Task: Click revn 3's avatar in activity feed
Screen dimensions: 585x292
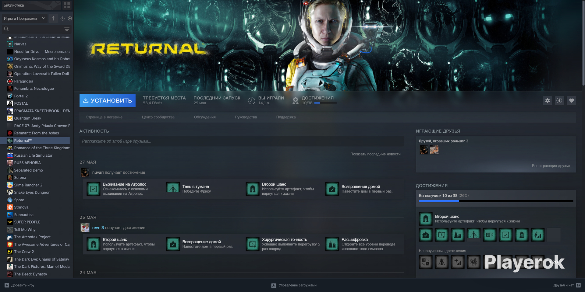Action: click(x=85, y=228)
